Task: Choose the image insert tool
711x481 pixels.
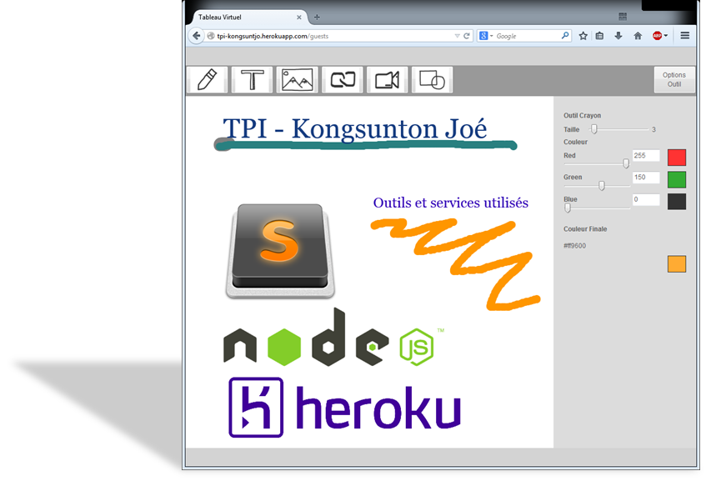Action: [297, 80]
